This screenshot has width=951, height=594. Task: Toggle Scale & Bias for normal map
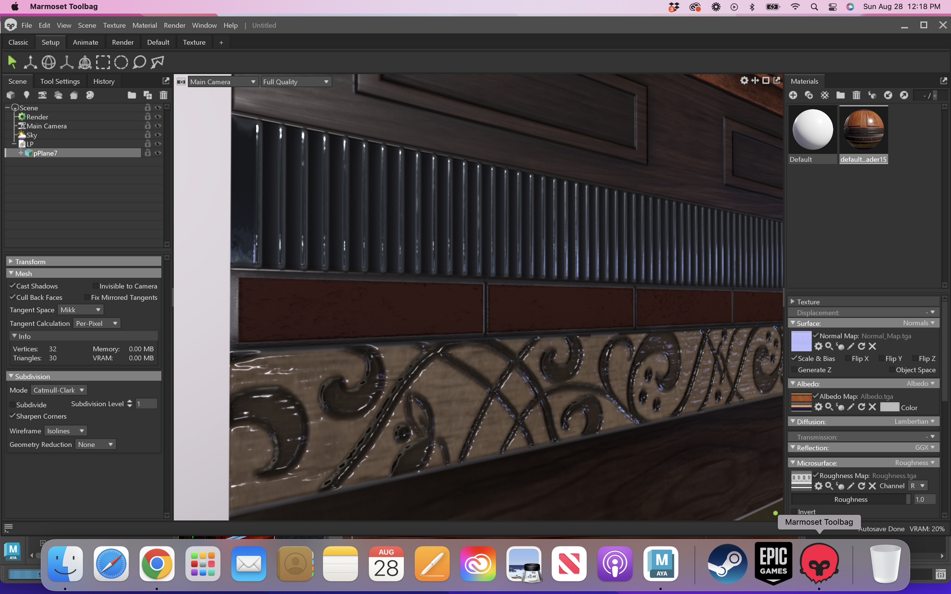794,358
